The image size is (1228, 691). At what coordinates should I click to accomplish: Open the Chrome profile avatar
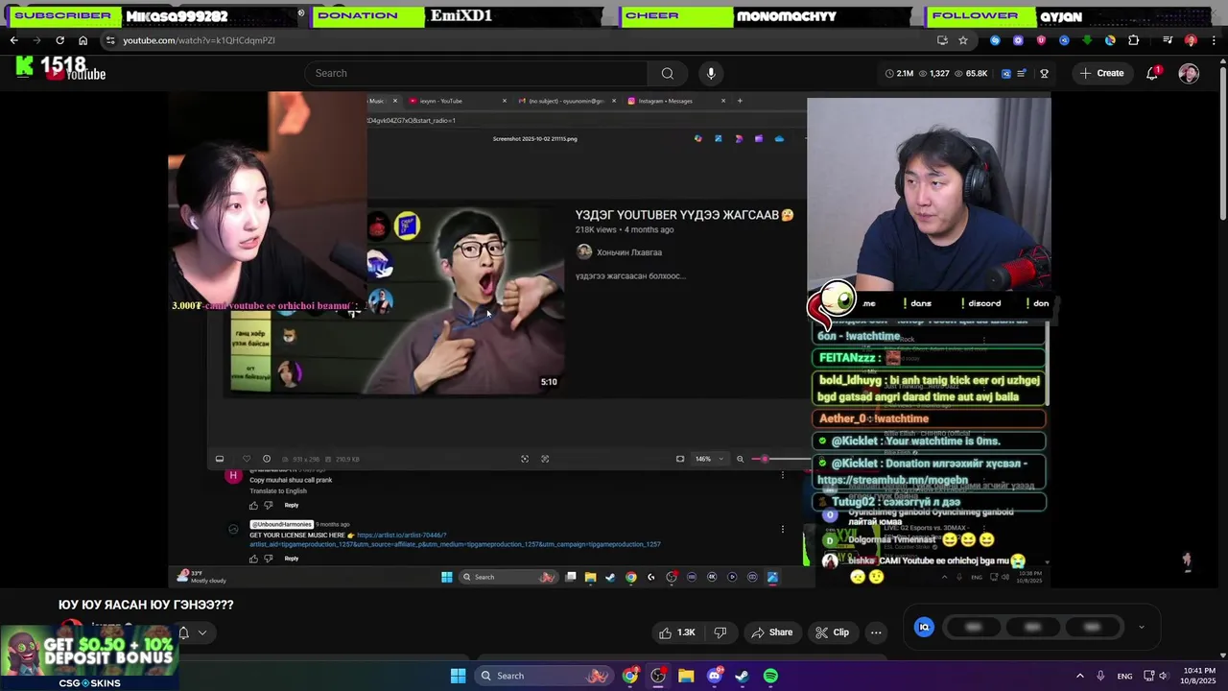pos(1191,40)
